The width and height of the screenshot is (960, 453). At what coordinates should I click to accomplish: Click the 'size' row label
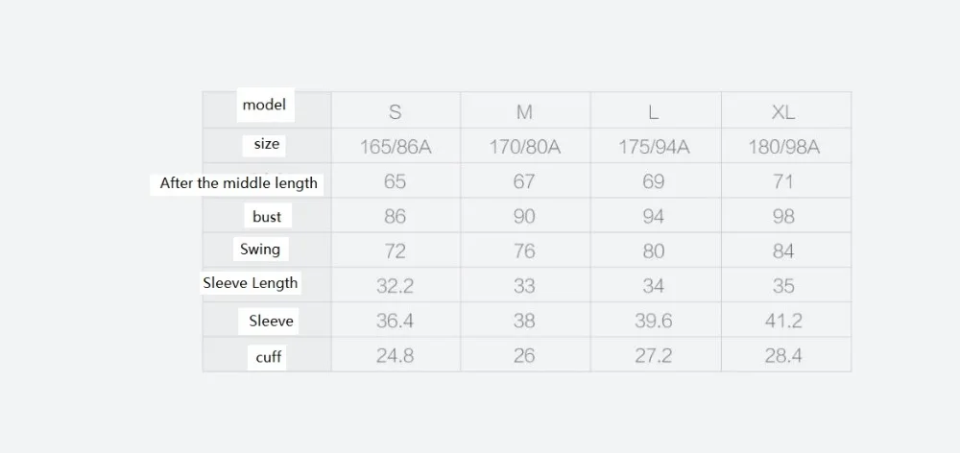[266, 145]
